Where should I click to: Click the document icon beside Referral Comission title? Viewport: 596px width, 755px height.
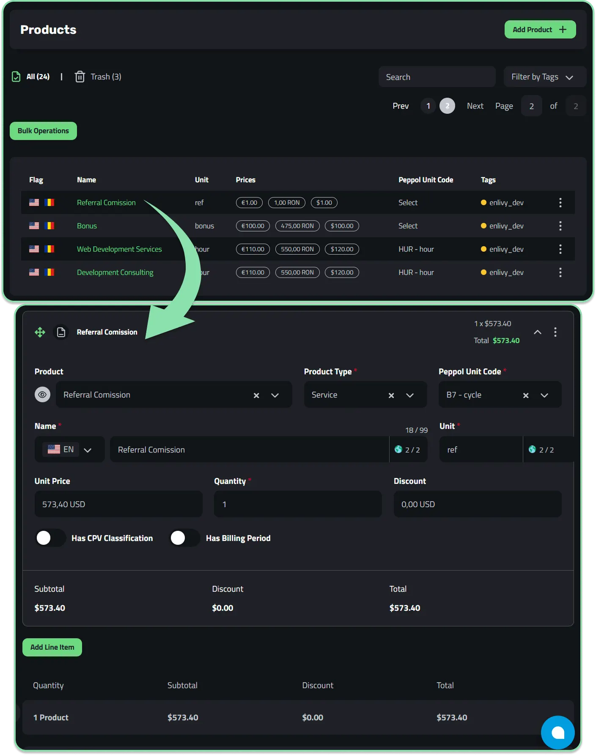point(61,332)
